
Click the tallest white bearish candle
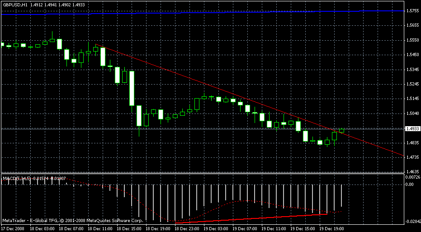(132, 88)
